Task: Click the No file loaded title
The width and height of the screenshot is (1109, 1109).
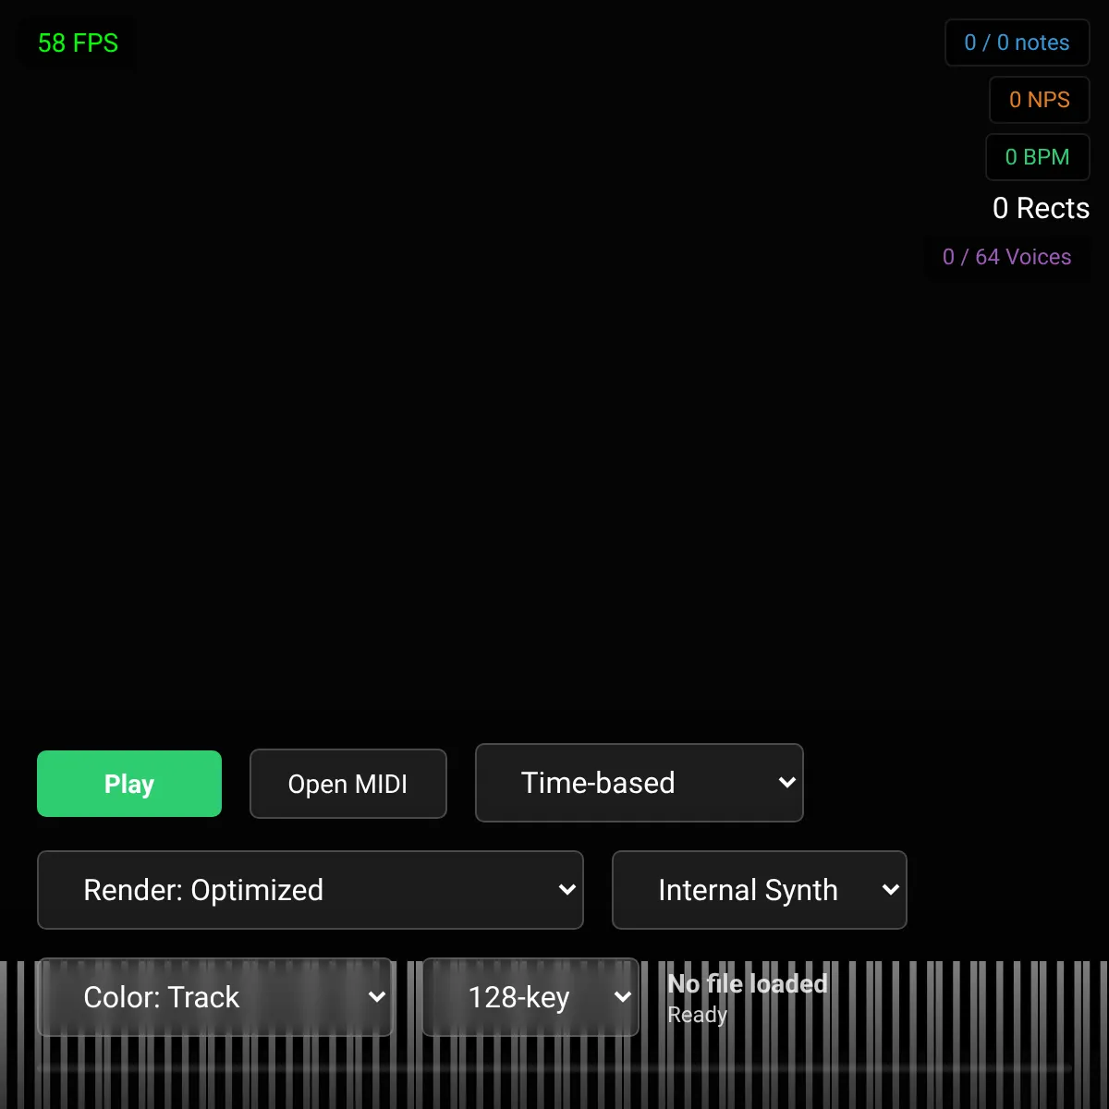Action: (x=747, y=983)
